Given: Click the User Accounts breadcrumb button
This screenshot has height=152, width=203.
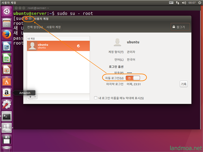Looking at the screenshot, I should [x=54, y=27].
